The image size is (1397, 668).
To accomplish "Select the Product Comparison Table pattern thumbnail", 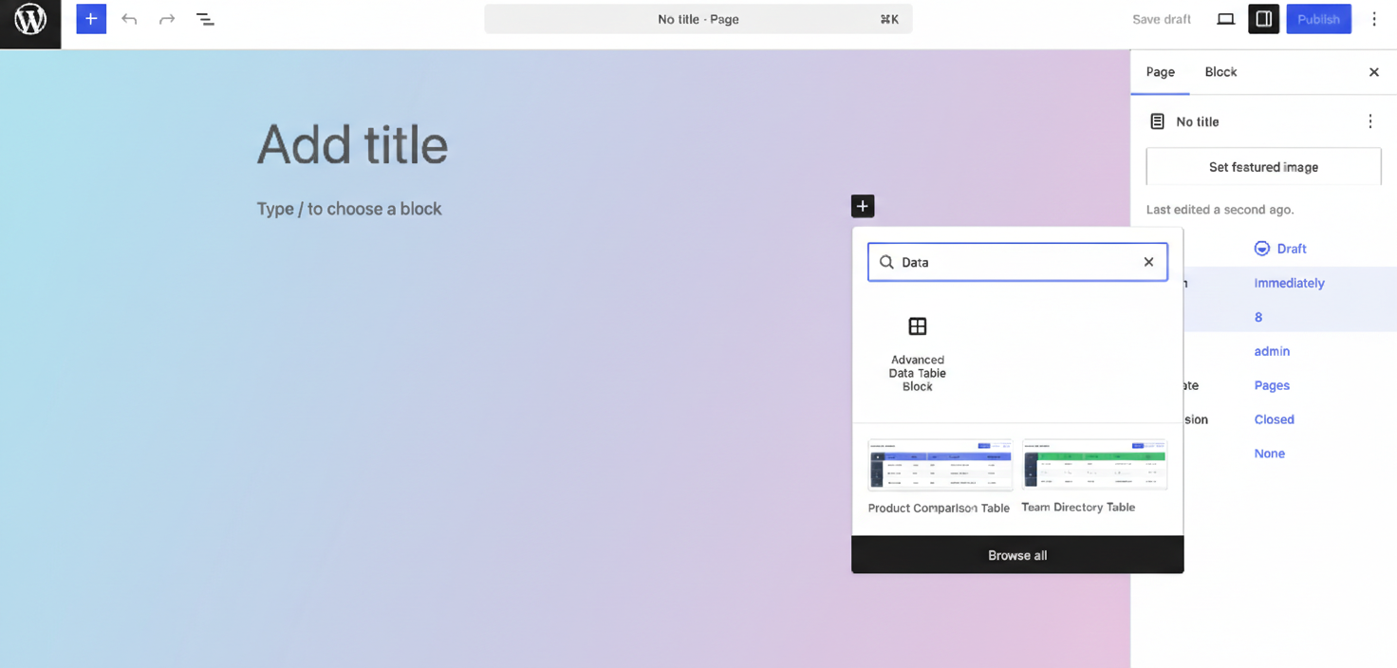I will (940, 465).
